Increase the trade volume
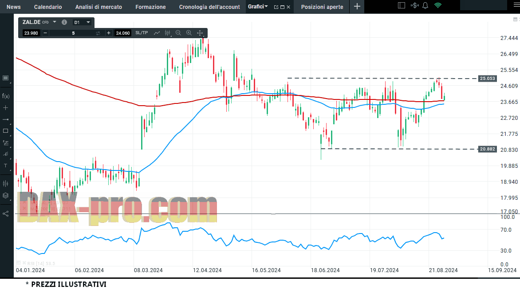This screenshot has width=520, height=289. click(108, 33)
